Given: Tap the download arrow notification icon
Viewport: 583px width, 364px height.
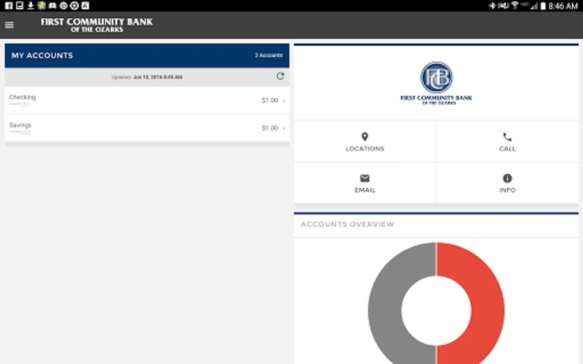Looking at the screenshot, I should coord(30,6).
